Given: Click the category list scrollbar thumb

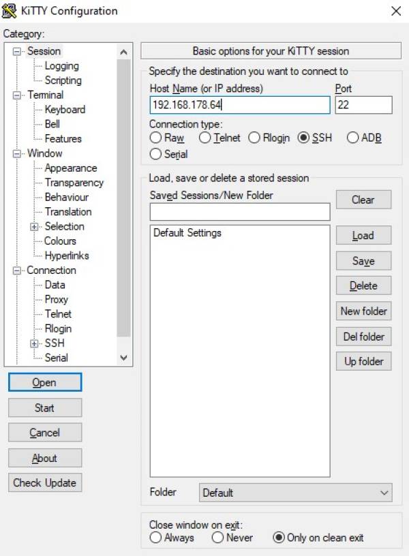Looking at the screenshot, I should pyautogui.click(x=123, y=198).
